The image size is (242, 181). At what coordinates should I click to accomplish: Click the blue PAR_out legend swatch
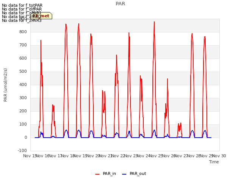click(124, 174)
